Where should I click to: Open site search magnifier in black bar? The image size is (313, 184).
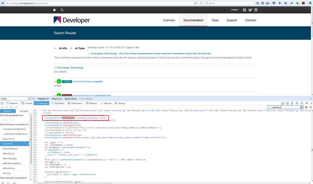(x=62, y=10)
